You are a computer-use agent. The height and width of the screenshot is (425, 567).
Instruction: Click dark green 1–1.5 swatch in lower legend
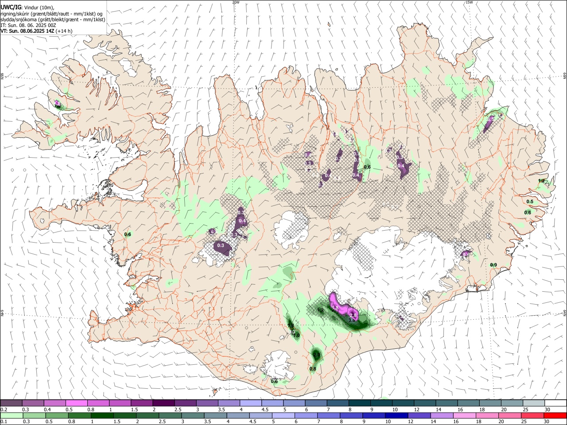pos(102,415)
